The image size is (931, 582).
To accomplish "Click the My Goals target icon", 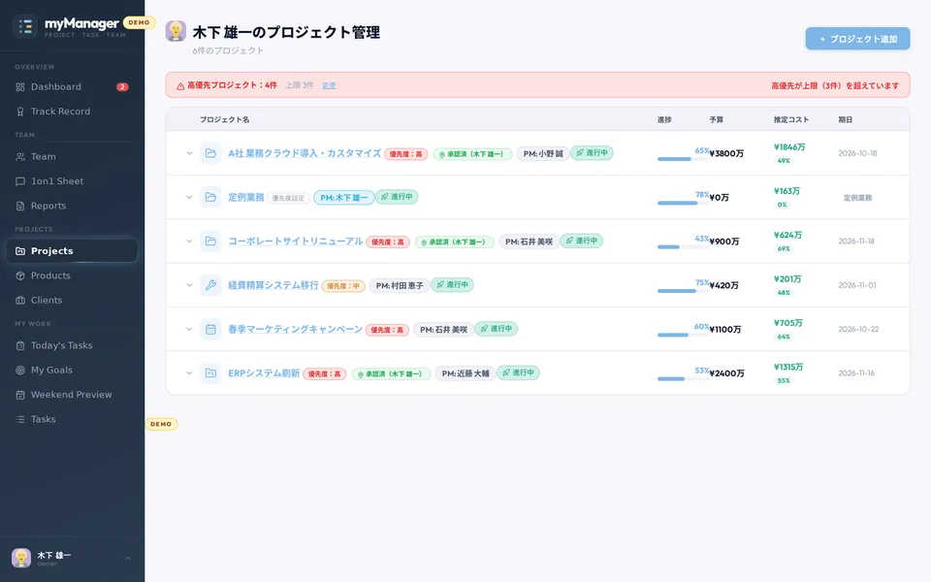I will pos(20,370).
